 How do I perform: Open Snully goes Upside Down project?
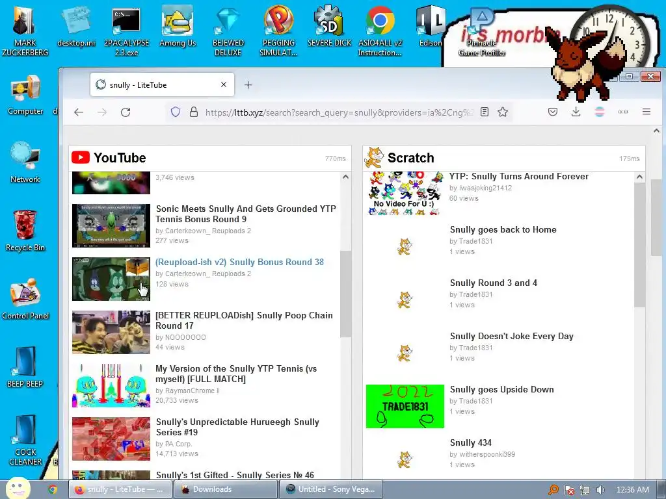click(501, 390)
